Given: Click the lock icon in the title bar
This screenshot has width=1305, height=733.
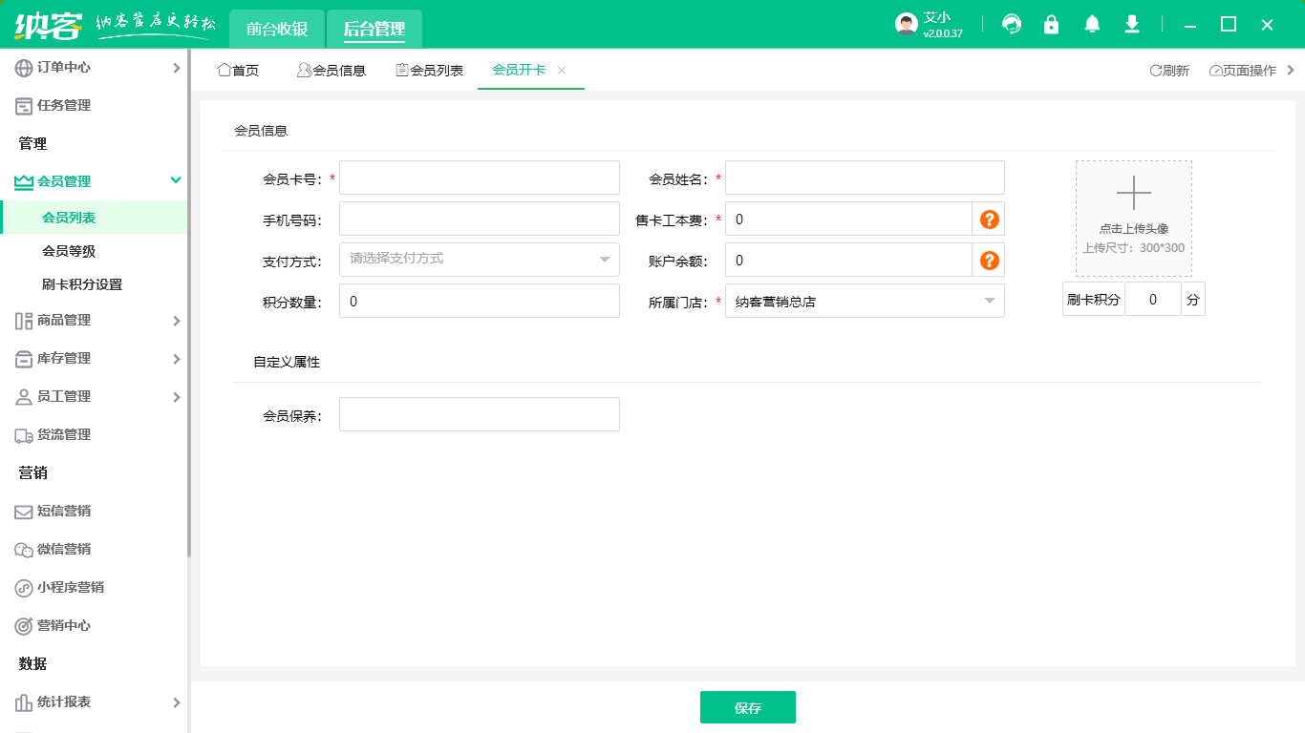Looking at the screenshot, I should pyautogui.click(x=1051, y=24).
